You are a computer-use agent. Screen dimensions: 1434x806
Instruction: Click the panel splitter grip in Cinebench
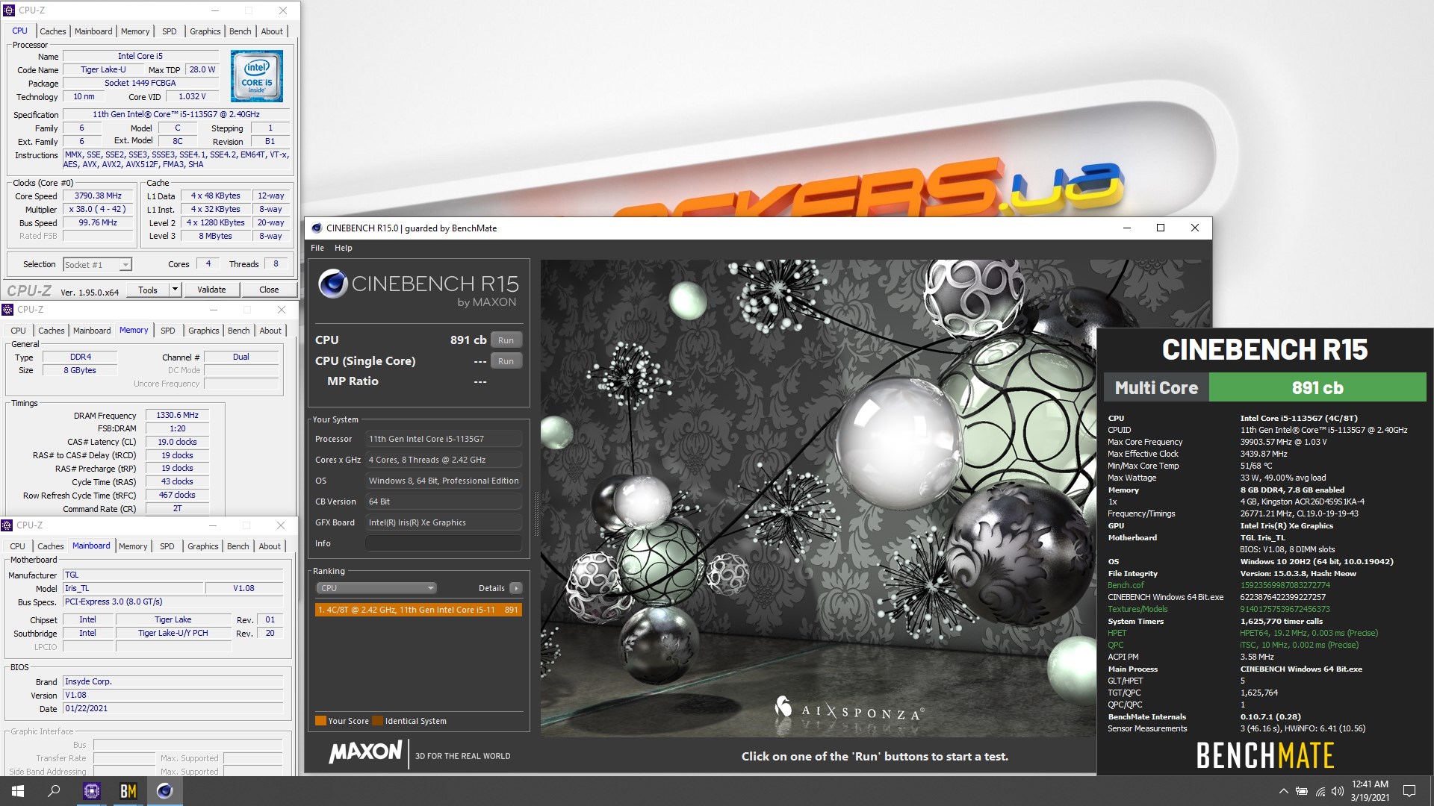(536, 515)
